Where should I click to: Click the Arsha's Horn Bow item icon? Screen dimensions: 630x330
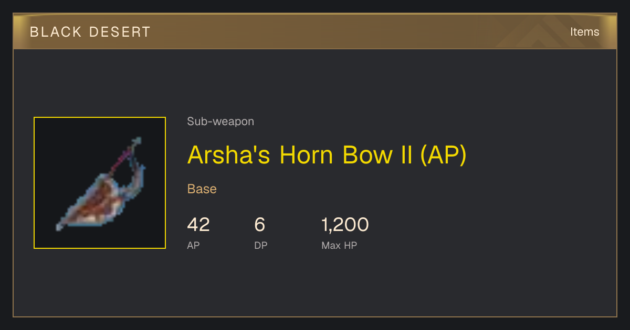(100, 183)
